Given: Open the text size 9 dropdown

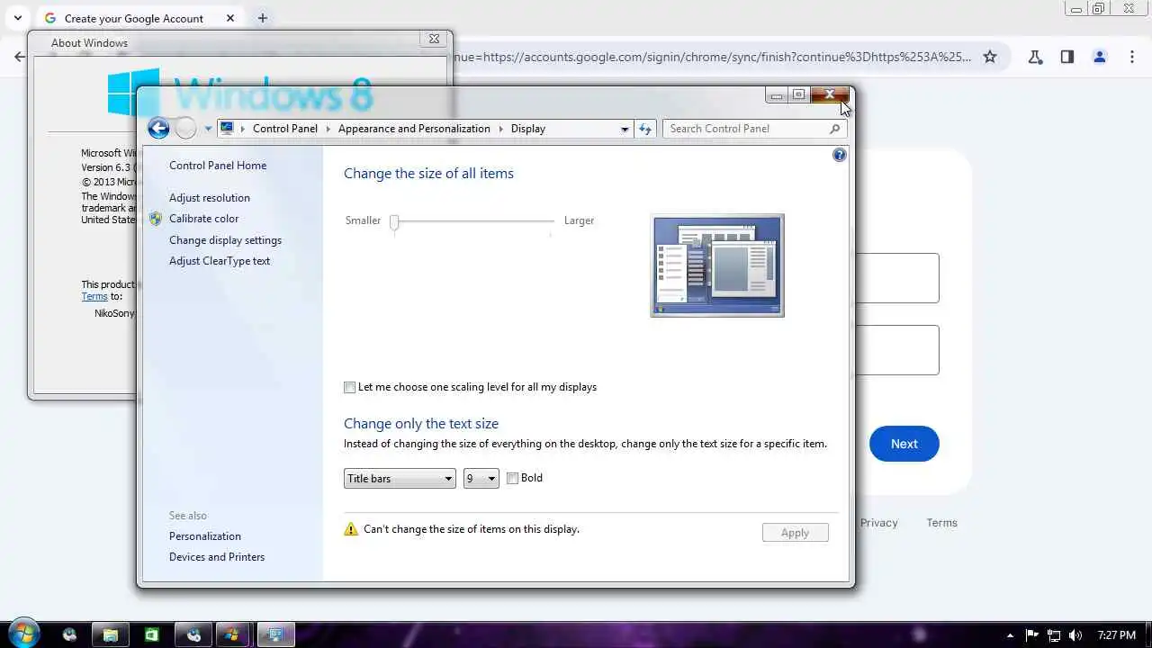Looking at the screenshot, I should [x=481, y=479].
